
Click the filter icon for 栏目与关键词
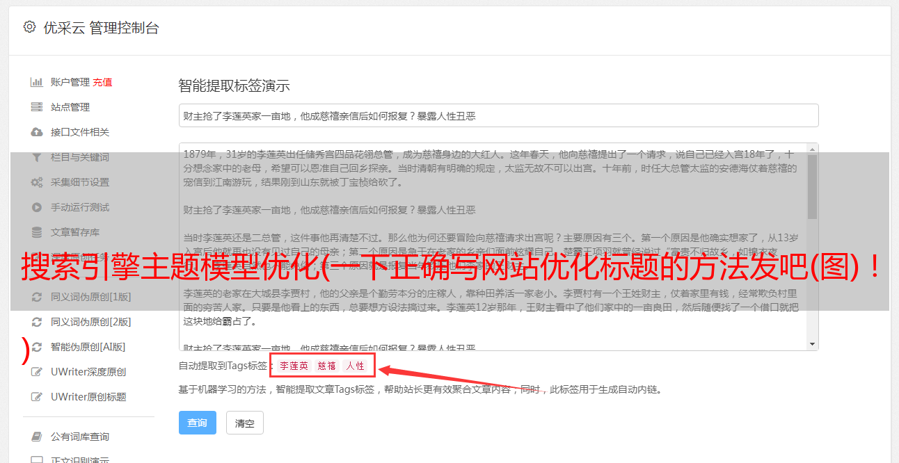pos(37,157)
